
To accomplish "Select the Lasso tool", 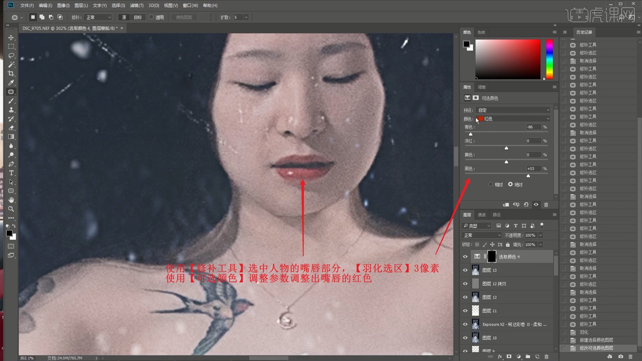I will tap(11, 55).
